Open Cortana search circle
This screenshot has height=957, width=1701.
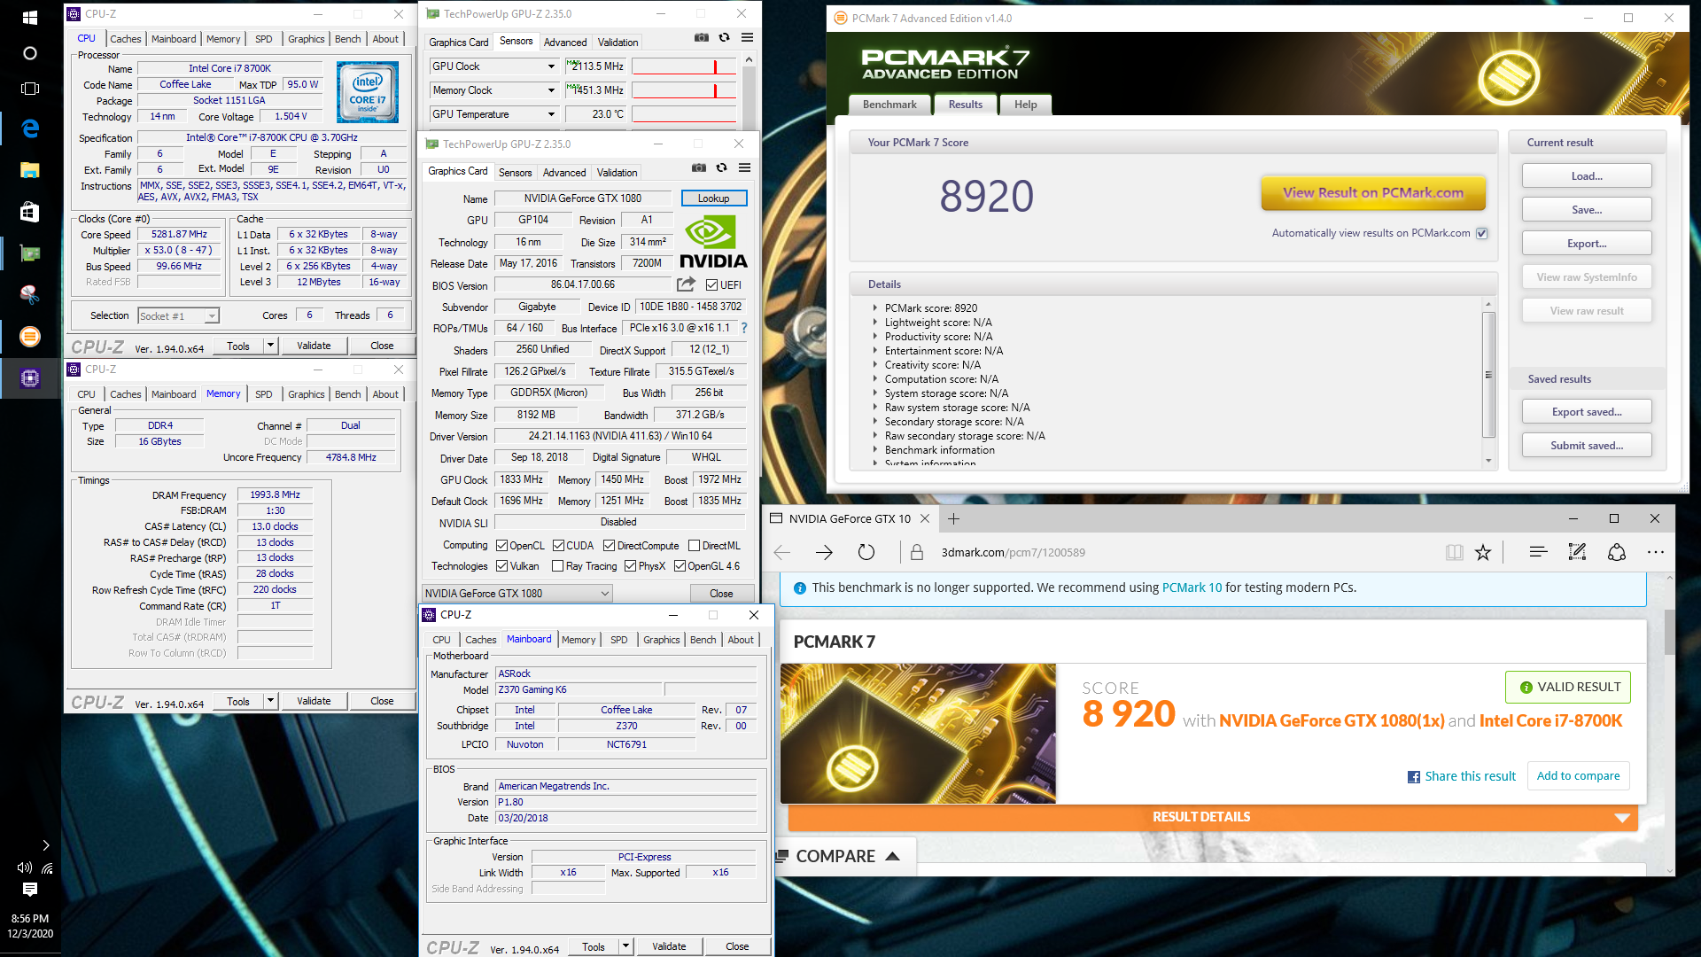click(x=29, y=53)
